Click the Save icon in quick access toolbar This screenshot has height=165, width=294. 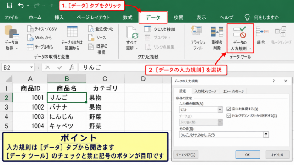[x=9, y=5]
